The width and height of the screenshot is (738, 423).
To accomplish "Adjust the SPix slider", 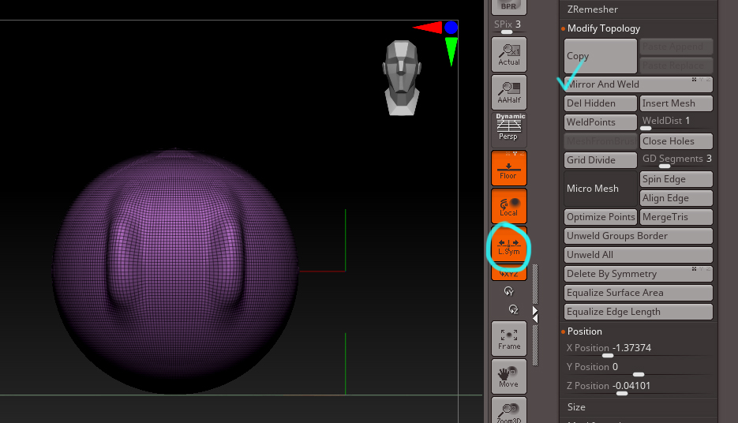I will pyautogui.click(x=509, y=27).
